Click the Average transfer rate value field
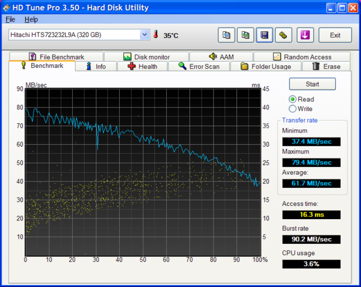Image resolution: width=361 pixels, height=287 pixels. [x=311, y=183]
